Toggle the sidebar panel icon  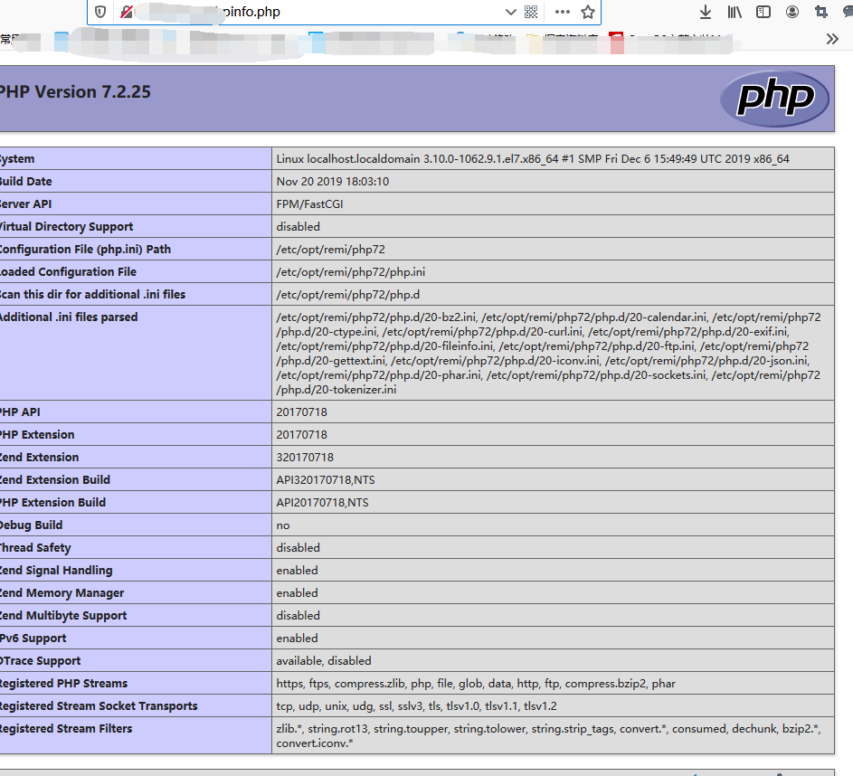pyautogui.click(x=763, y=12)
